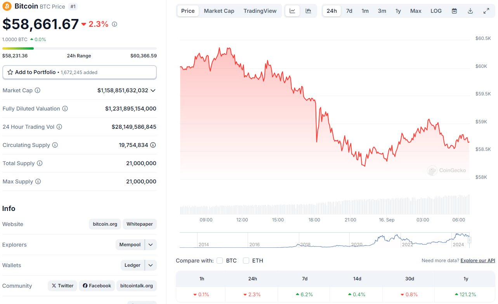Open the Twitter community page

click(x=62, y=285)
